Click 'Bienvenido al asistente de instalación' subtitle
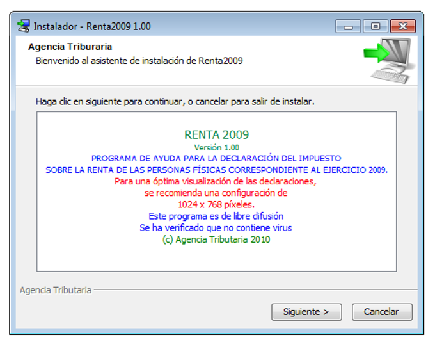 [139, 61]
